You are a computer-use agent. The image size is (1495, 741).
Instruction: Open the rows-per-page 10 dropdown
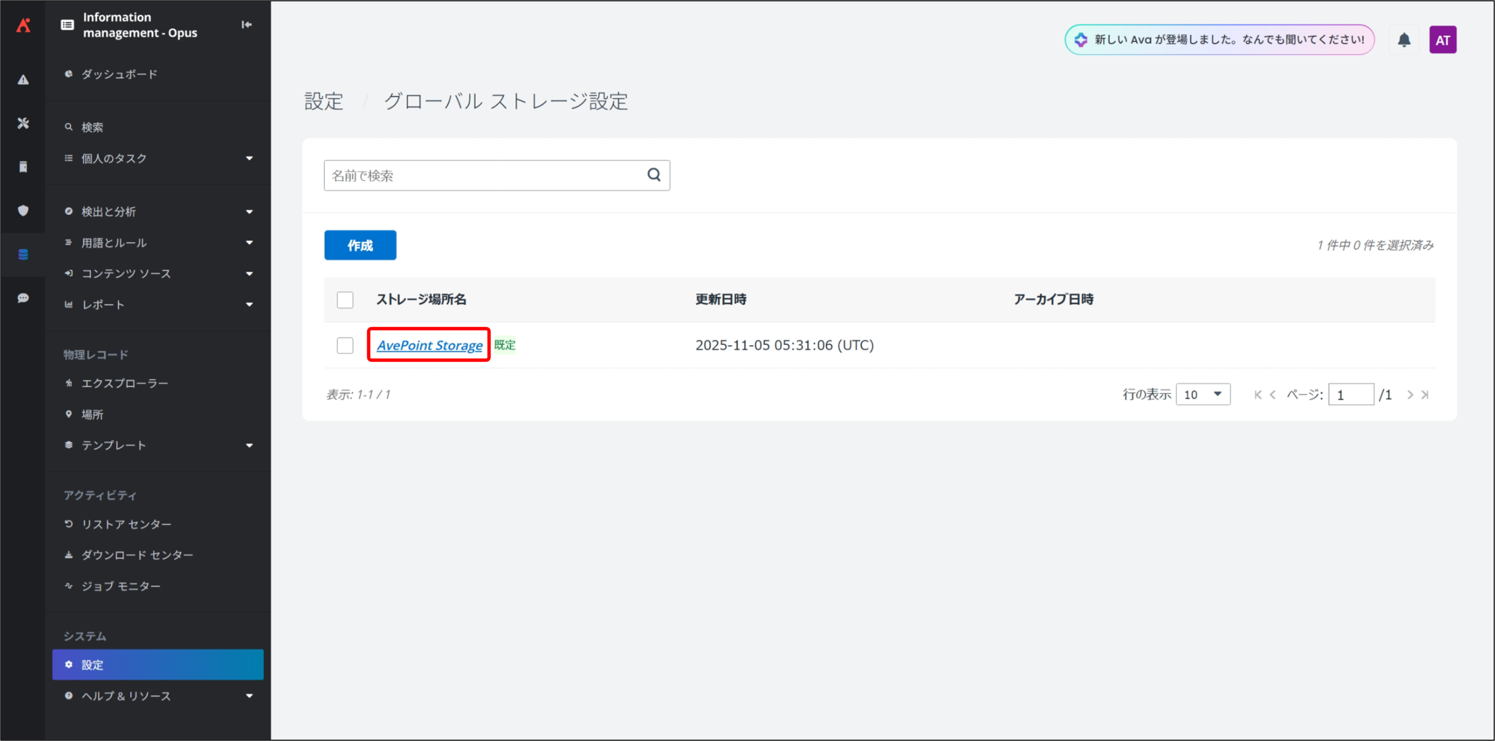(1202, 395)
